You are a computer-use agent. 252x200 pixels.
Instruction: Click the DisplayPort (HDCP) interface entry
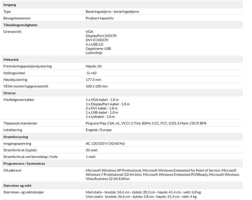101,36
